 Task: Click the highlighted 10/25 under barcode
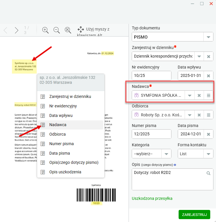pos(96,203)
